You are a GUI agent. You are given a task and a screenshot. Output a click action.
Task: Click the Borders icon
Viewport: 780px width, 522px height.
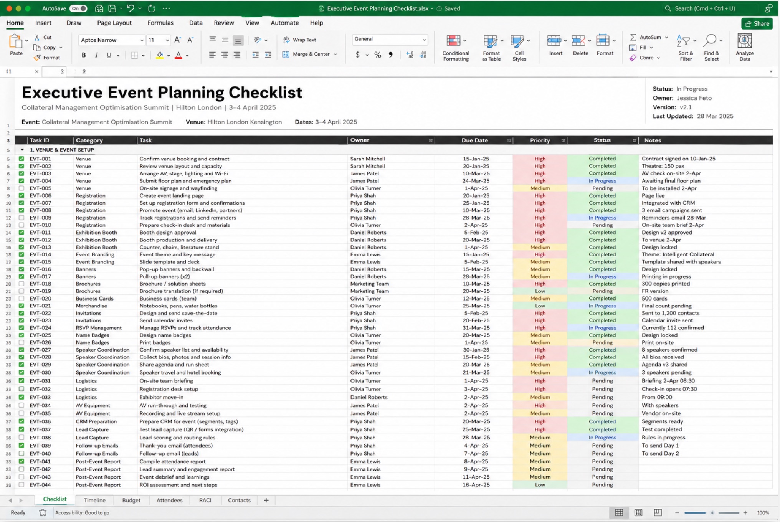tap(134, 55)
